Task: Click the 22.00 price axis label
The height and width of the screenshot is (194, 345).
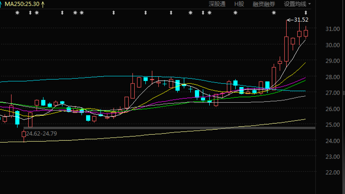Action: point(332,172)
